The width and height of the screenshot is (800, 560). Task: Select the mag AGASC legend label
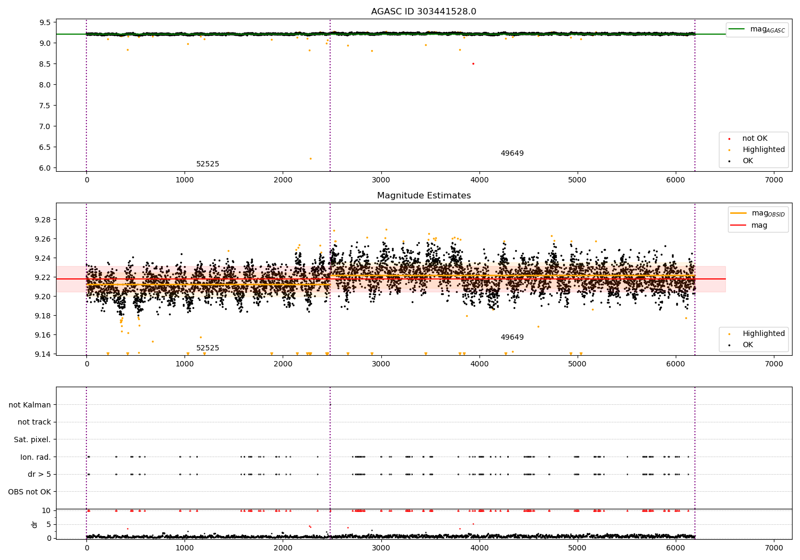coord(767,29)
